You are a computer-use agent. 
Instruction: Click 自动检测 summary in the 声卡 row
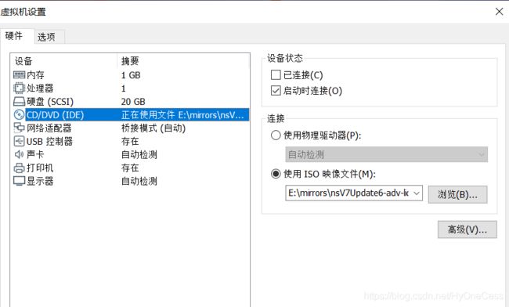tap(139, 154)
